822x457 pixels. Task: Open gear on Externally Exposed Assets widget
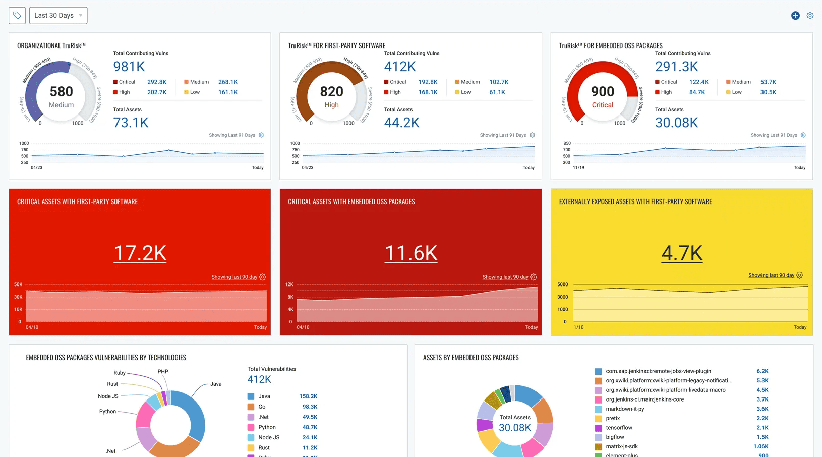click(800, 275)
